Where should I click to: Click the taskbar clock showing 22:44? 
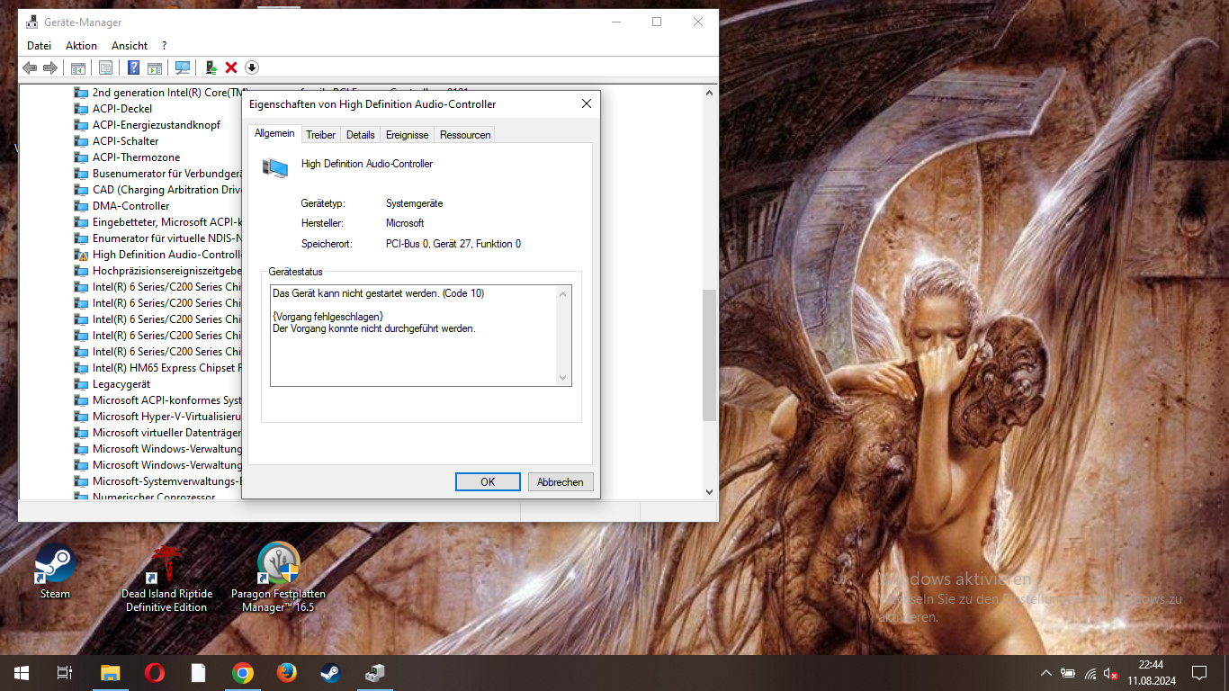[x=1151, y=673]
